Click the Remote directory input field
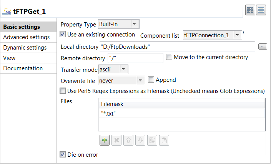The height and width of the screenshot is (164, 271). [135, 58]
